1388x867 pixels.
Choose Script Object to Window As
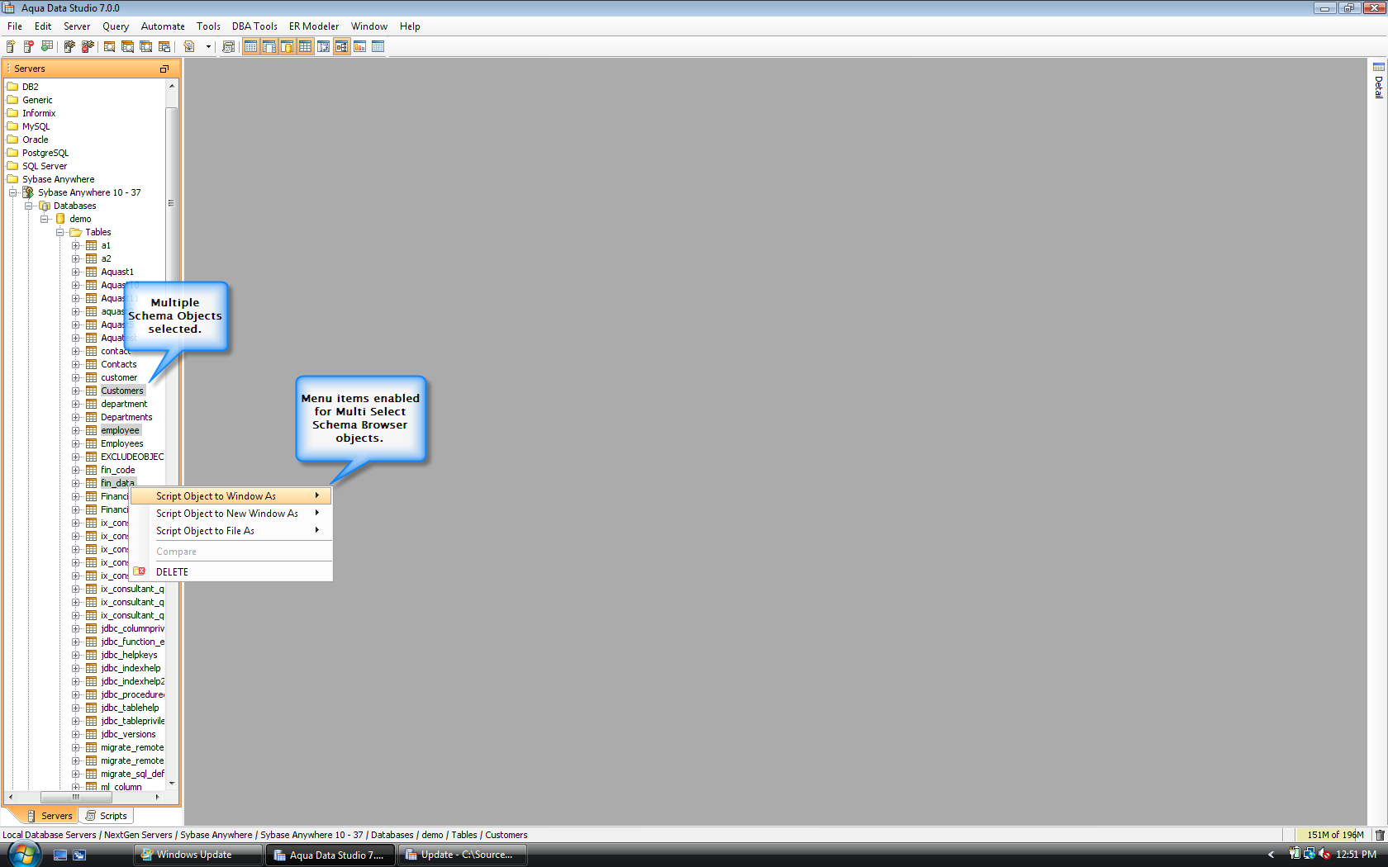231,496
